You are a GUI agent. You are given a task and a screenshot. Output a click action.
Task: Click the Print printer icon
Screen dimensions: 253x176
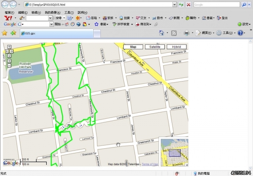(x=187, y=33)
